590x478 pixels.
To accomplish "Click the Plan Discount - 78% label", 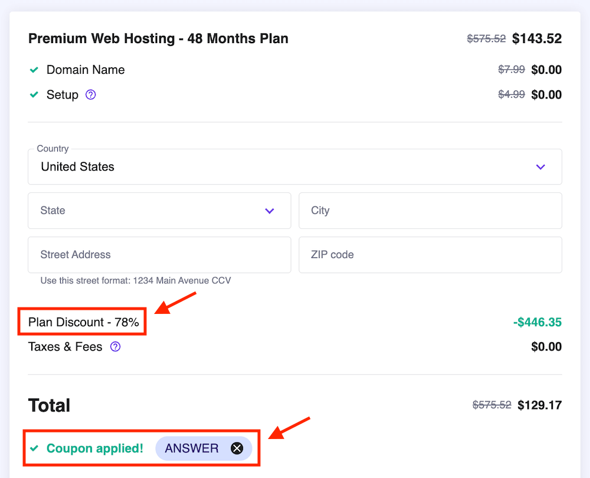I will click(x=84, y=322).
